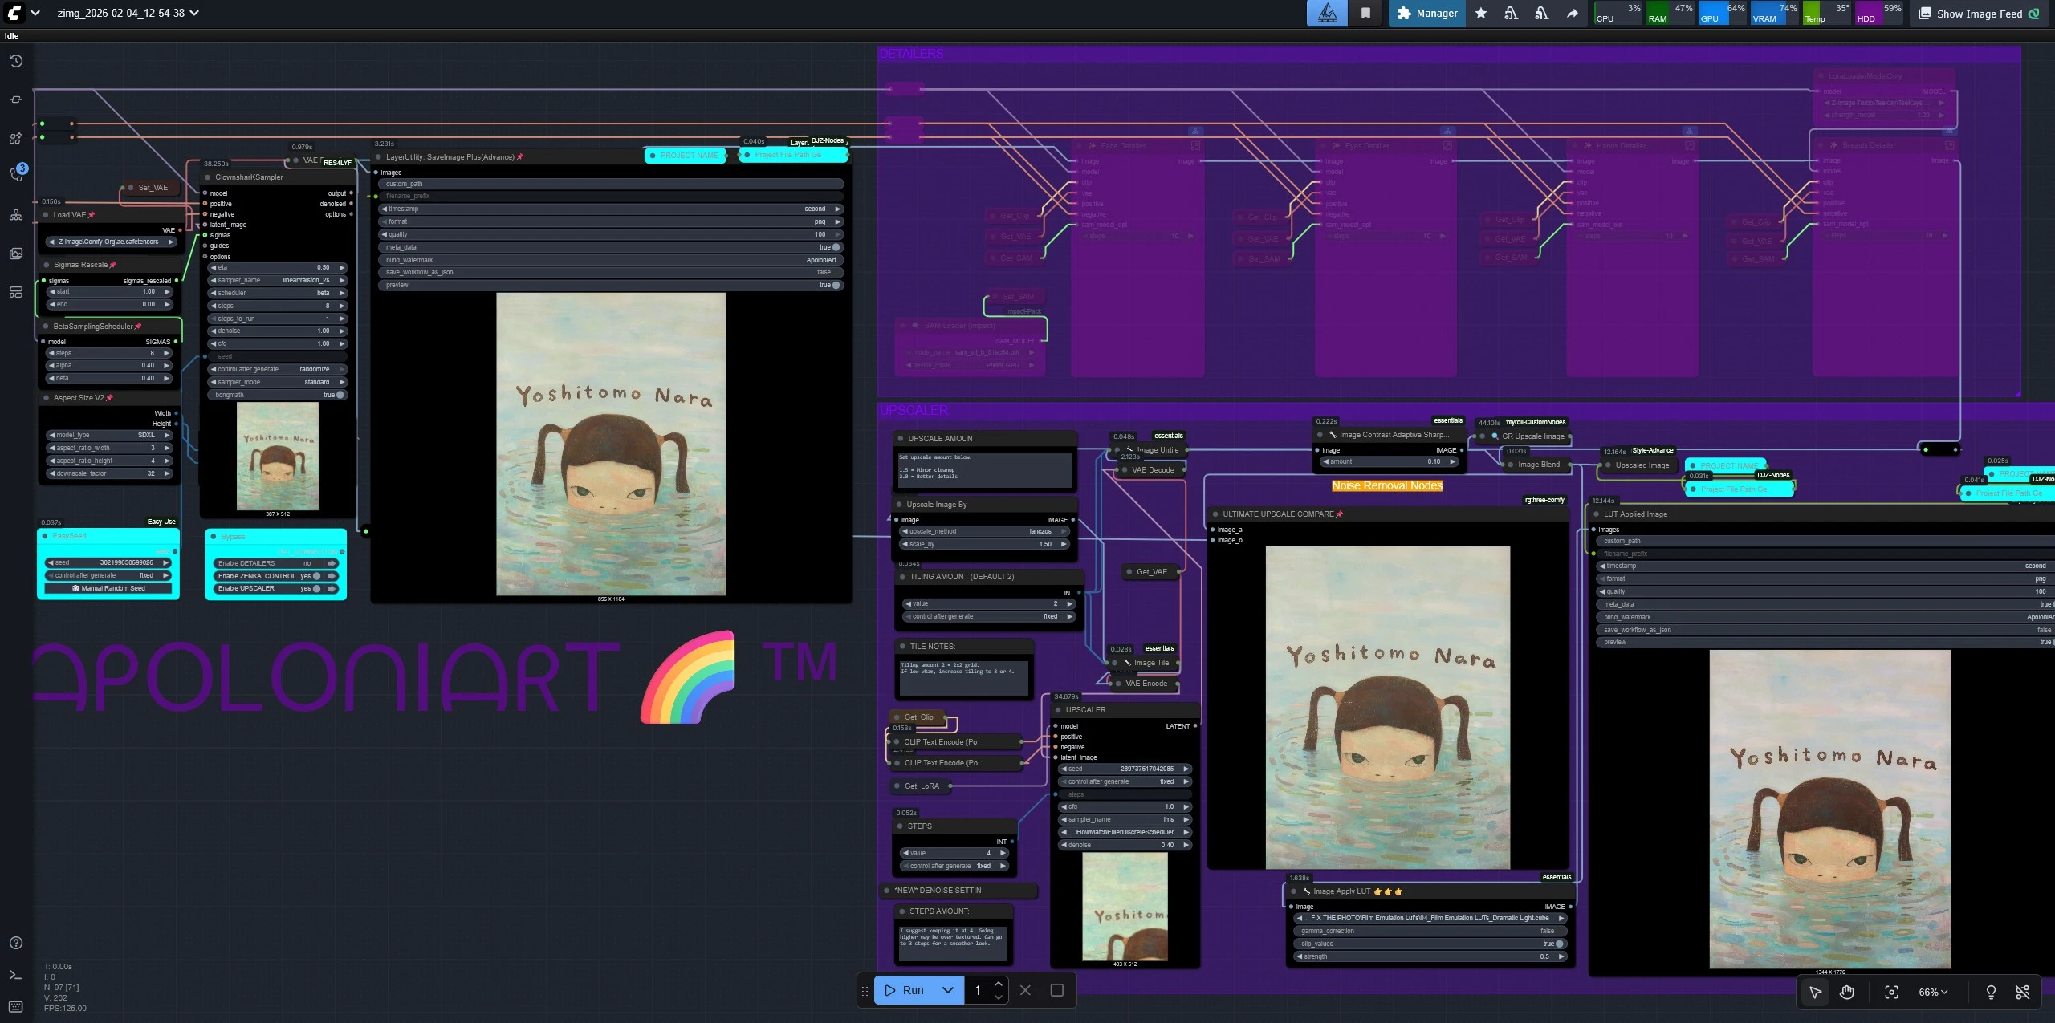The height and width of the screenshot is (1023, 2055).
Task: Click the second cleanup icon before share arrow
Action: [x=1541, y=14]
